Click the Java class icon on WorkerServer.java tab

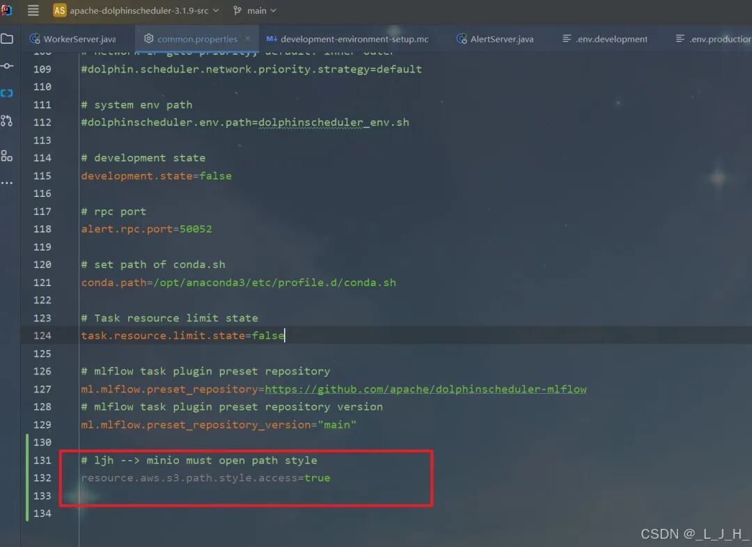[35, 39]
